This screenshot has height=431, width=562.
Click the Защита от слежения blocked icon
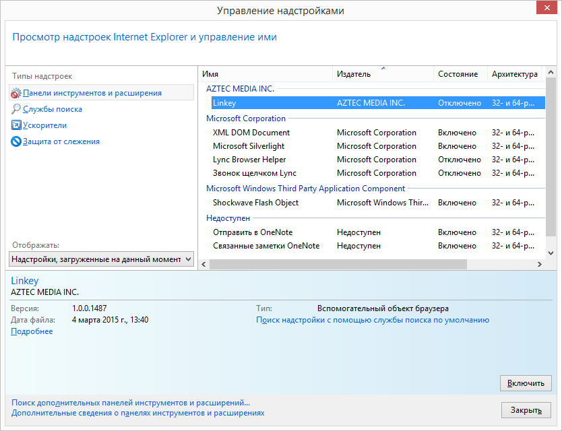[16, 141]
